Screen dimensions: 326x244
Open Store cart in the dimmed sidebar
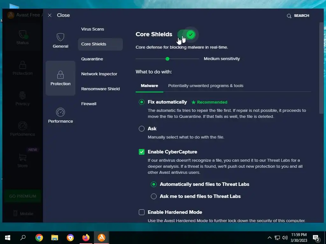pyautogui.click(x=23, y=160)
